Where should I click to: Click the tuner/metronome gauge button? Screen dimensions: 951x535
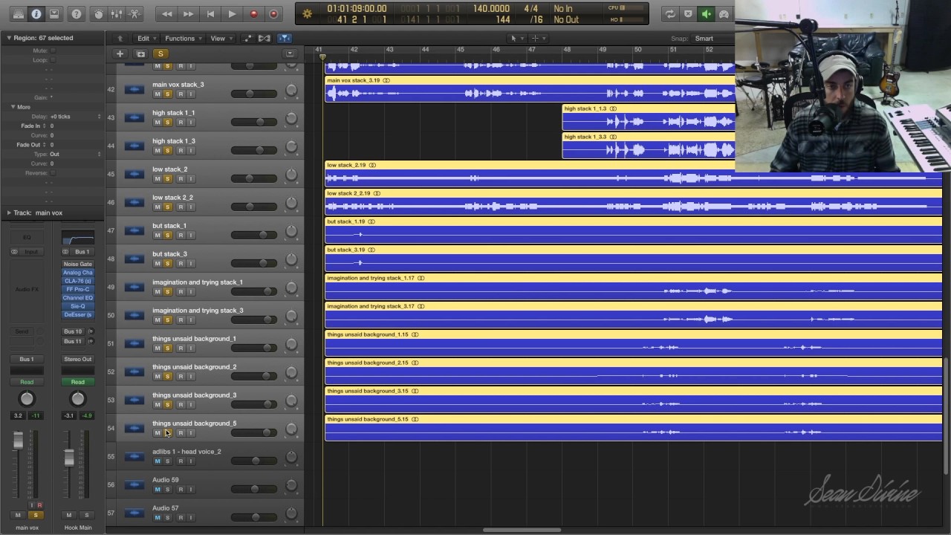[724, 14]
